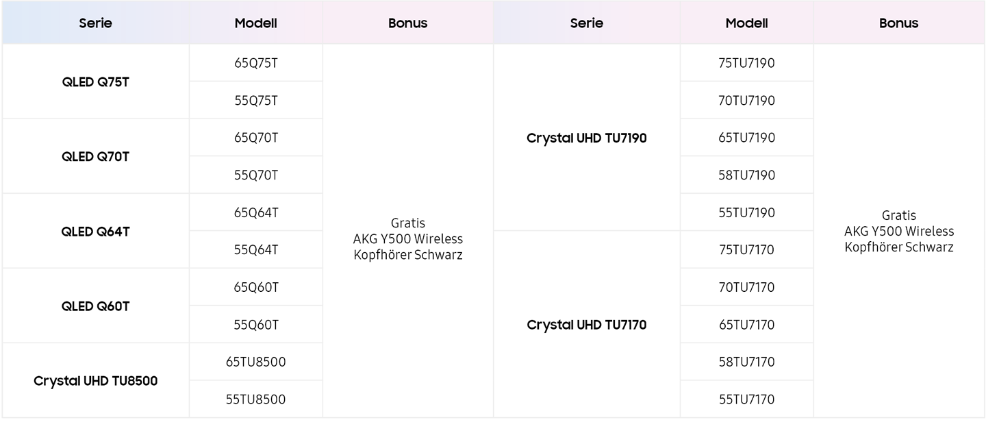
Task: Select the 65Q75T model cell
Action: (x=256, y=63)
